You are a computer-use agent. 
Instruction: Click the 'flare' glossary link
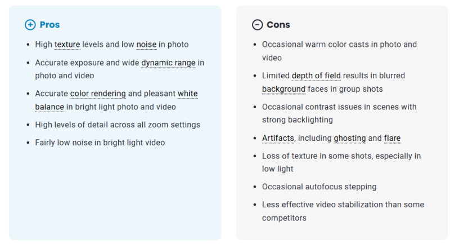(x=392, y=138)
